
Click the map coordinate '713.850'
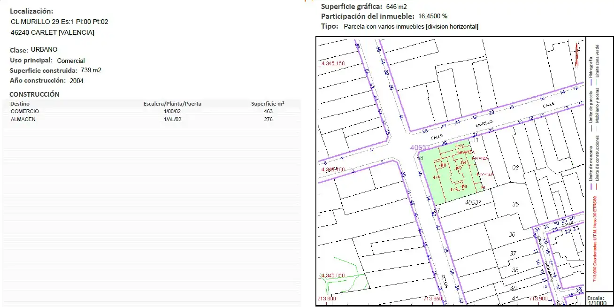(433, 299)
